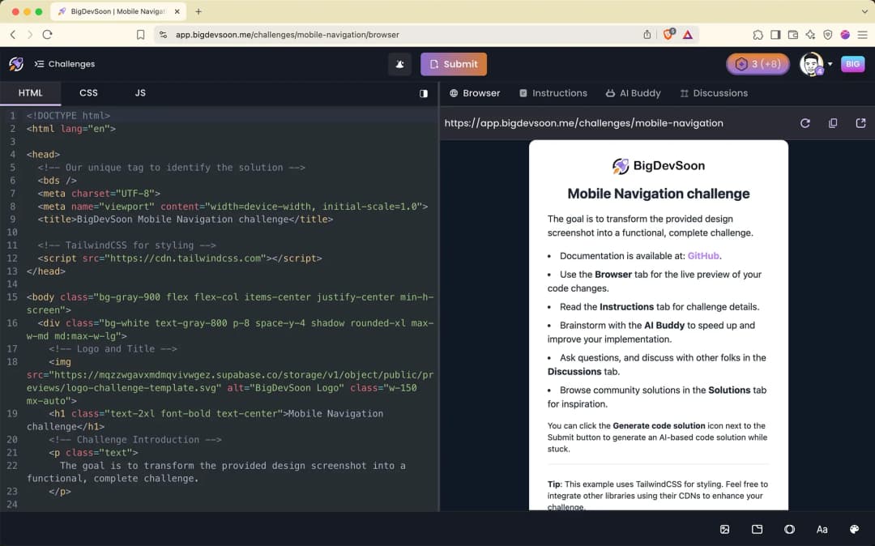Open the Brave Wallet
The image size is (875, 546).
pos(792,35)
